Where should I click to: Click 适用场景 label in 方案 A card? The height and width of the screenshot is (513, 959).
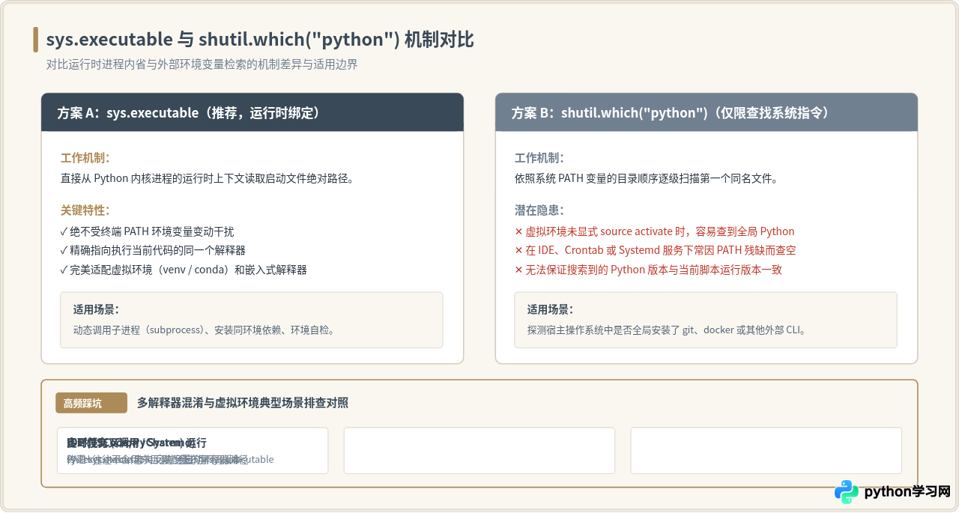96,309
